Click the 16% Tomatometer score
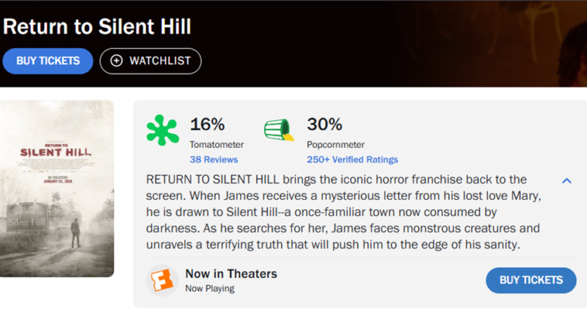This screenshot has height=326, width=587. click(206, 124)
